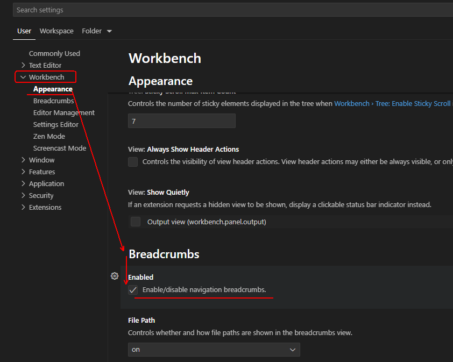Select Settings Editor in settings tree

click(56, 124)
